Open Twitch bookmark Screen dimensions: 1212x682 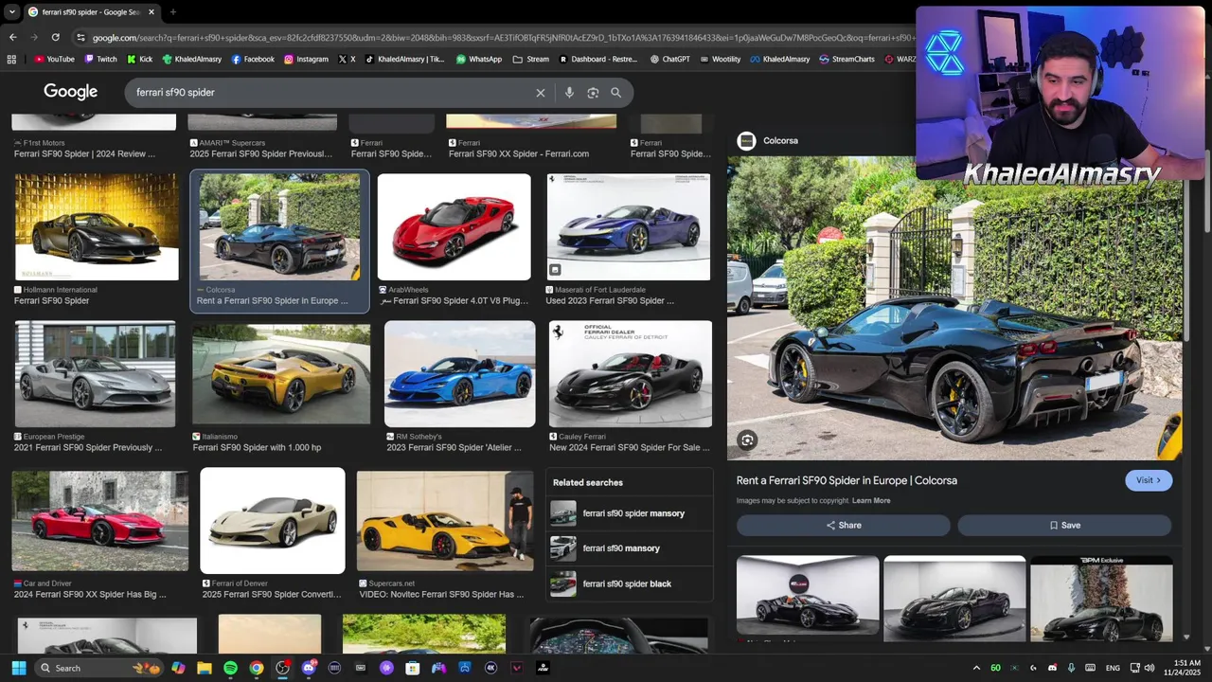pyautogui.click(x=100, y=59)
